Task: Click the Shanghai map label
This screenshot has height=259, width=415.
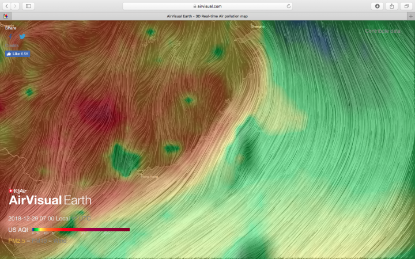Action: click(258, 26)
